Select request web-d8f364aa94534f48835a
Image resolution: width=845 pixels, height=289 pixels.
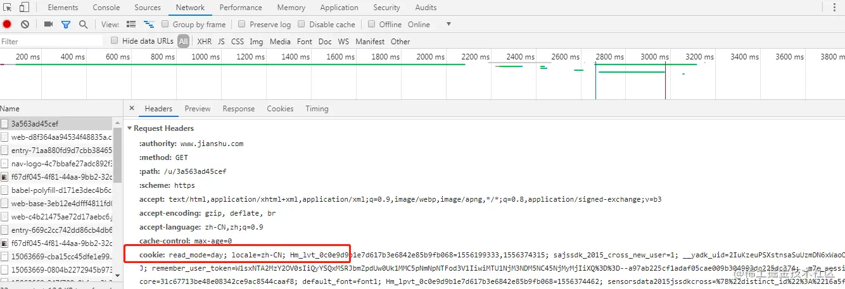(56, 137)
